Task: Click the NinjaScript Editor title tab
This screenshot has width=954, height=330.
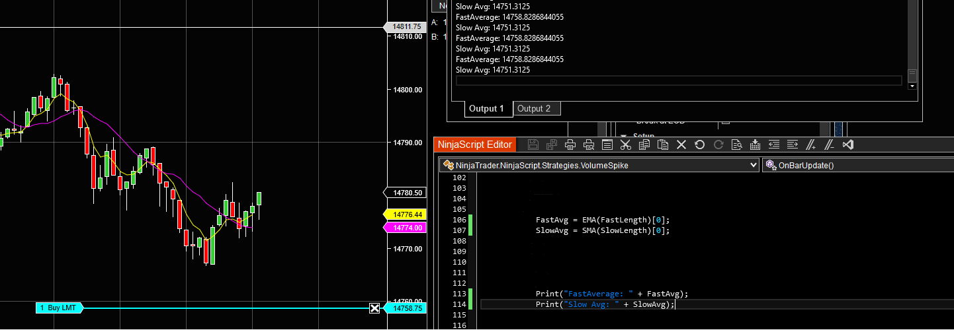Action: 475,144
